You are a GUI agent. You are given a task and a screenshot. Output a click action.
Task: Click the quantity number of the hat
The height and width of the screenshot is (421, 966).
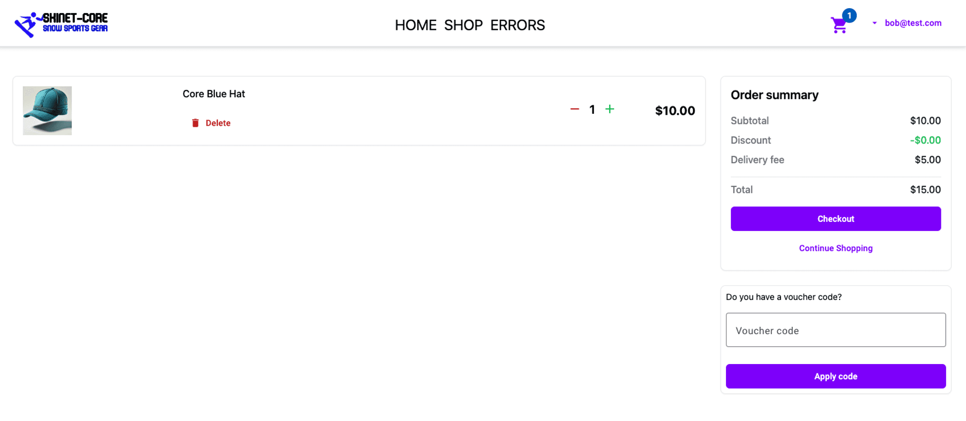click(592, 110)
